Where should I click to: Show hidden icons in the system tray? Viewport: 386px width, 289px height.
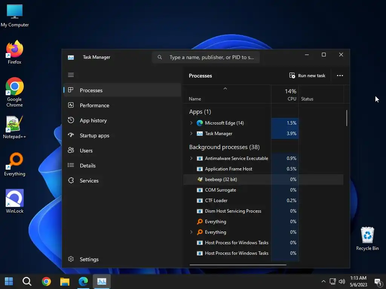coord(323,281)
